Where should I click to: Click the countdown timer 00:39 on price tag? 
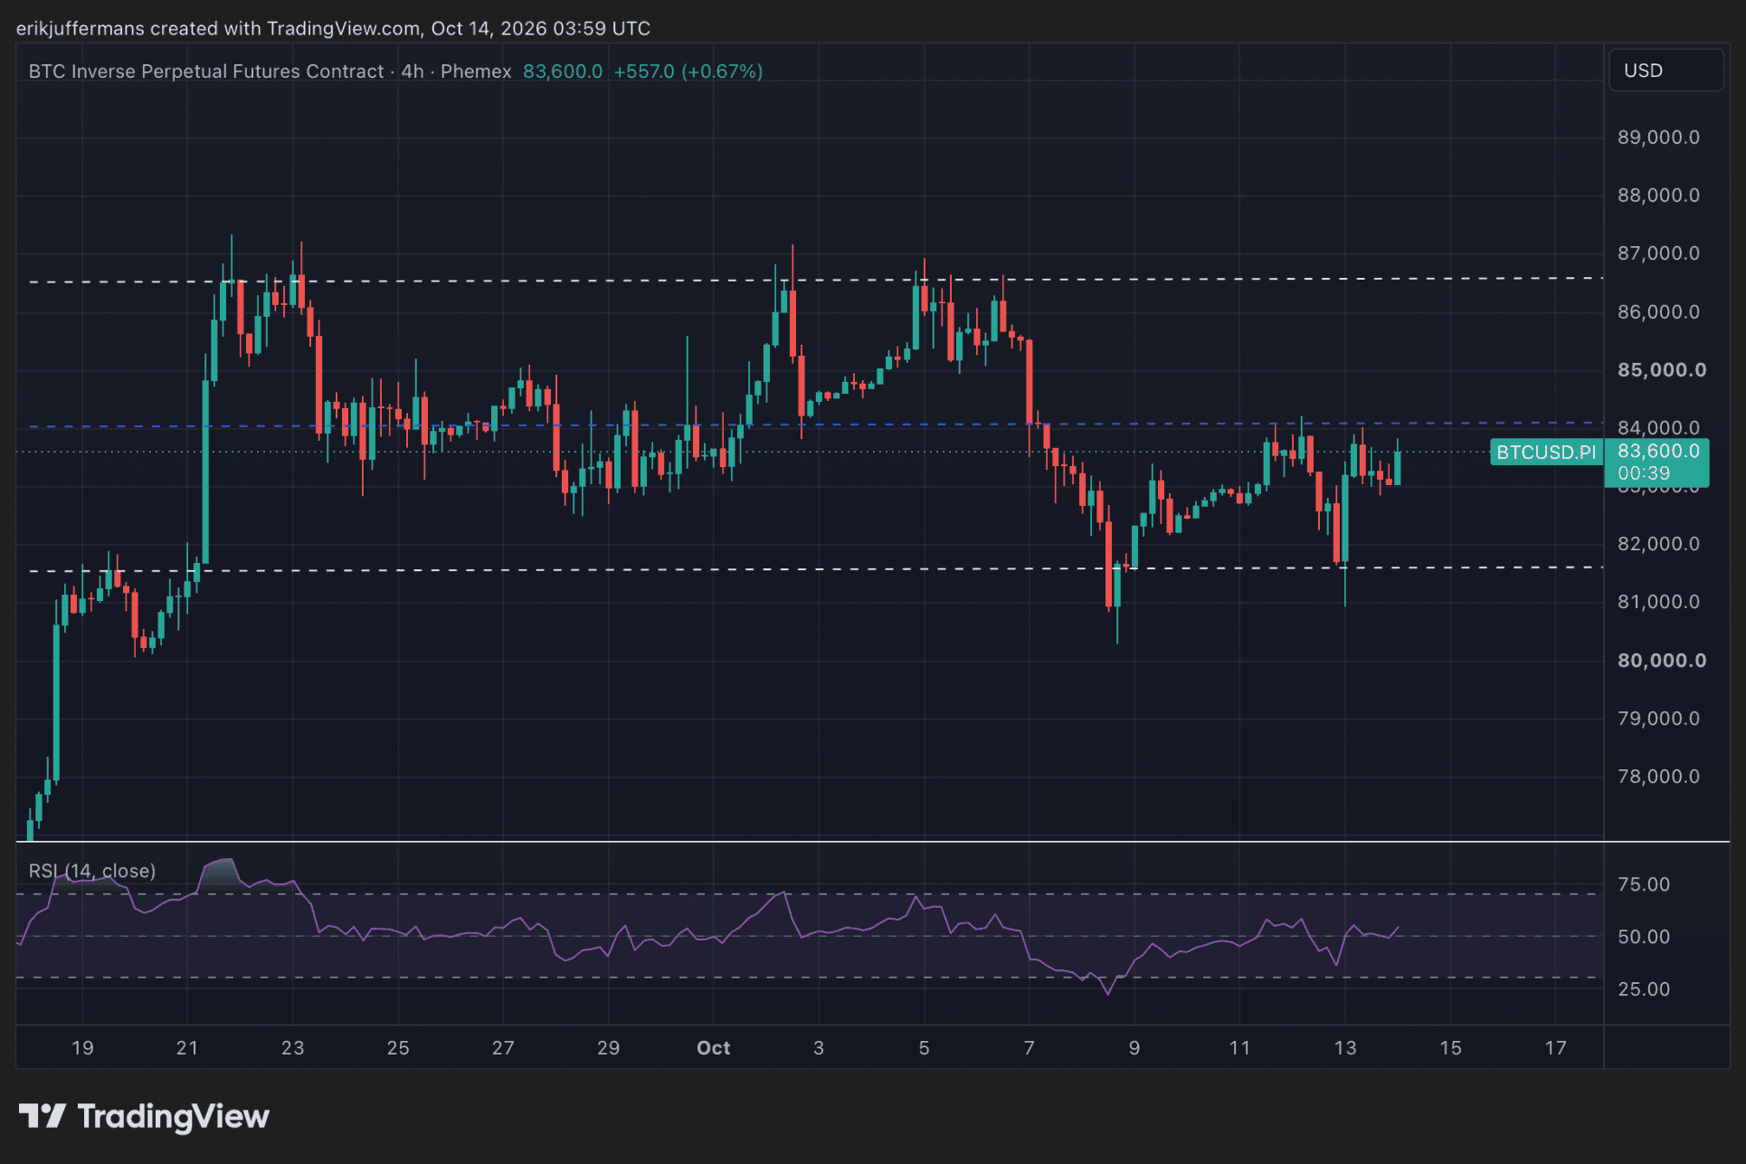pyautogui.click(x=1644, y=473)
